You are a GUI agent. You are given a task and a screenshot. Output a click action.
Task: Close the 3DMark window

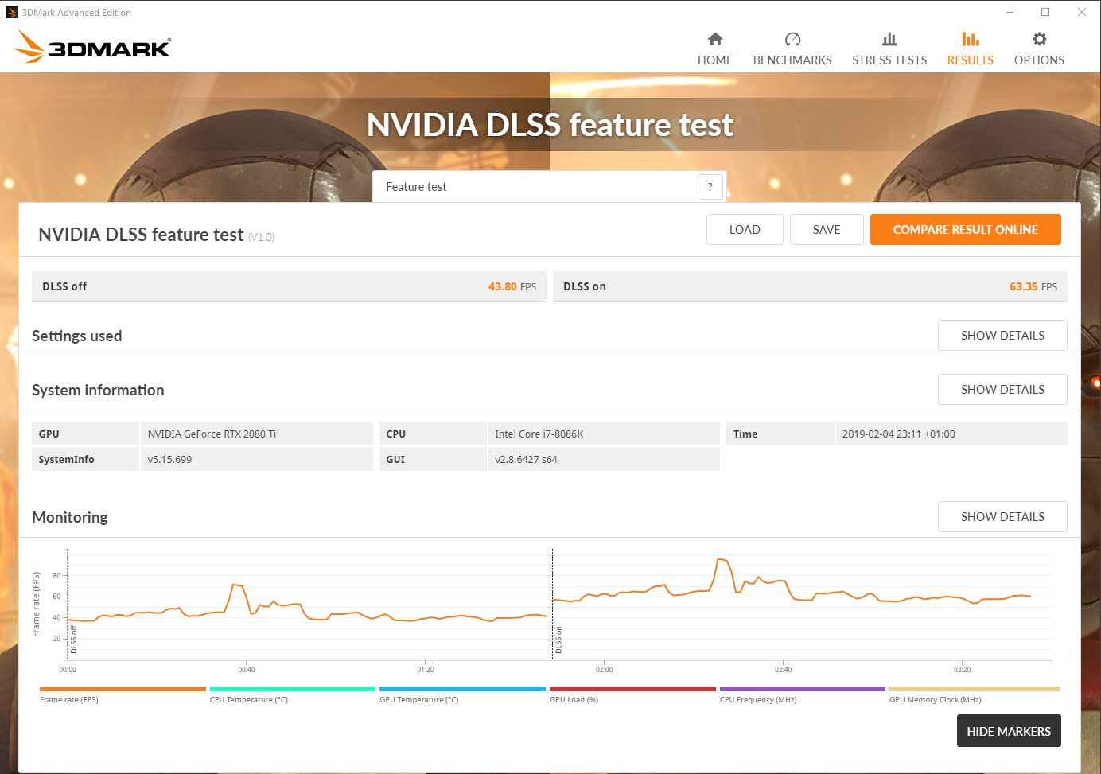pyautogui.click(x=1082, y=12)
